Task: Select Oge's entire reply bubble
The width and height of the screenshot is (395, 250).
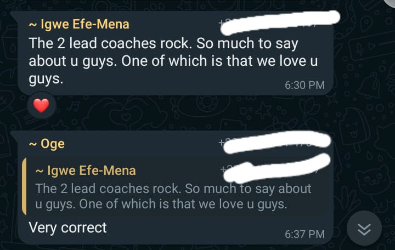Action: [176, 187]
